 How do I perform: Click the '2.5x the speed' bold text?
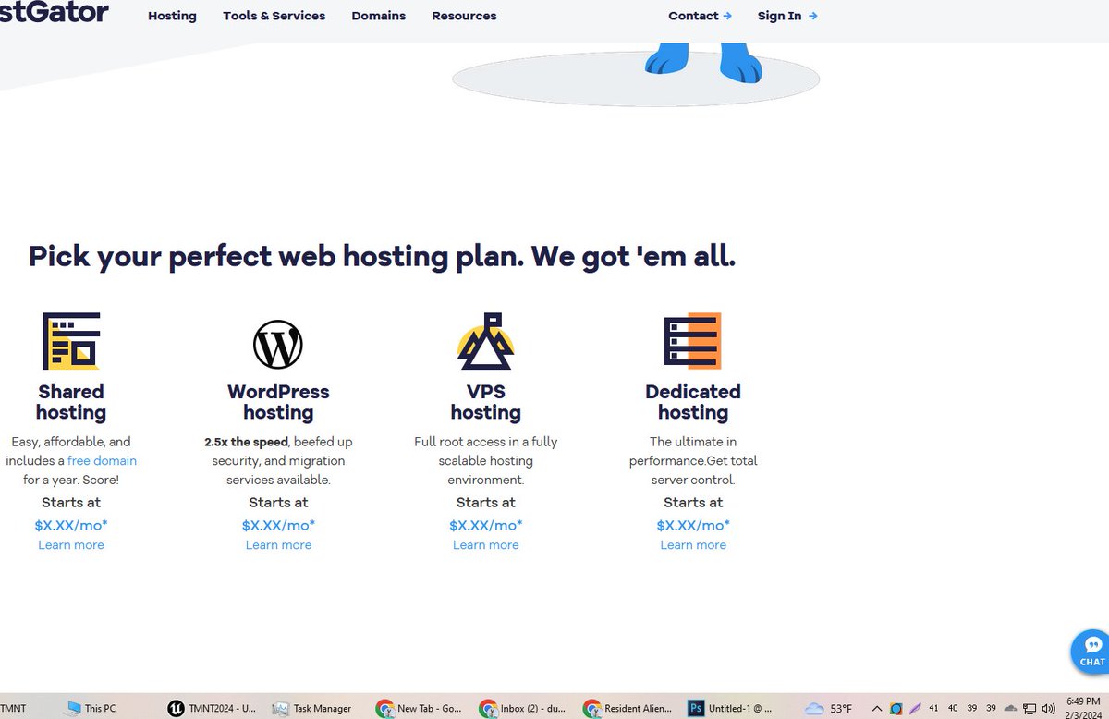tap(246, 442)
